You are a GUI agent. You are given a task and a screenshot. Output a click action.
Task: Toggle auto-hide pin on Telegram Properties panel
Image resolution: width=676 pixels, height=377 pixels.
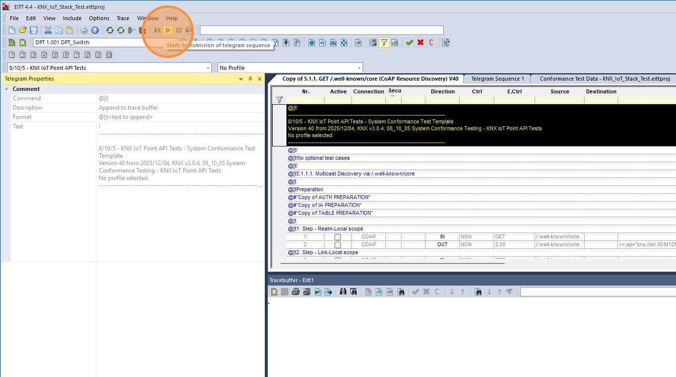tap(250, 79)
